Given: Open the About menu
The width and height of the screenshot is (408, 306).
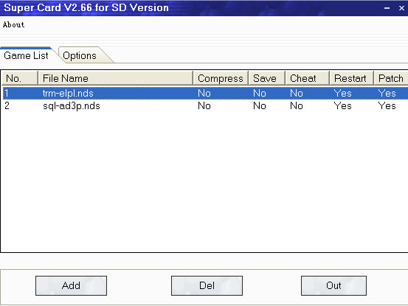Looking at the screenshot, I should [x=13, y=24].
